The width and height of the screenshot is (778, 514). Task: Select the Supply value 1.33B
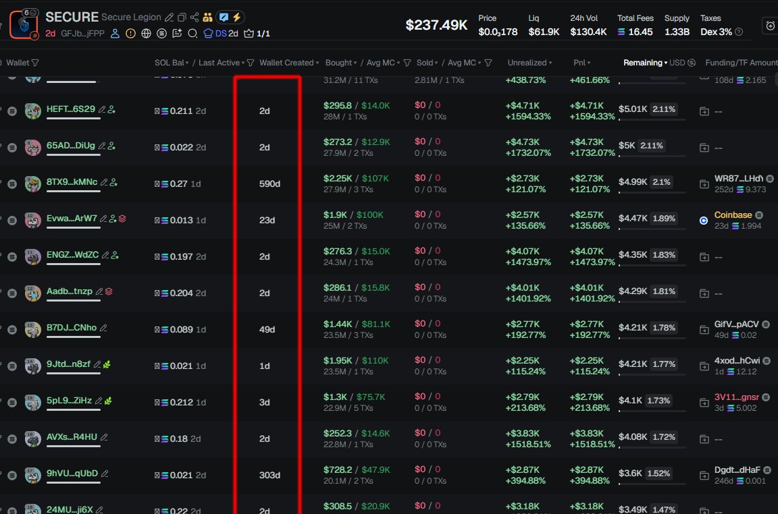[x=677, y=32]
